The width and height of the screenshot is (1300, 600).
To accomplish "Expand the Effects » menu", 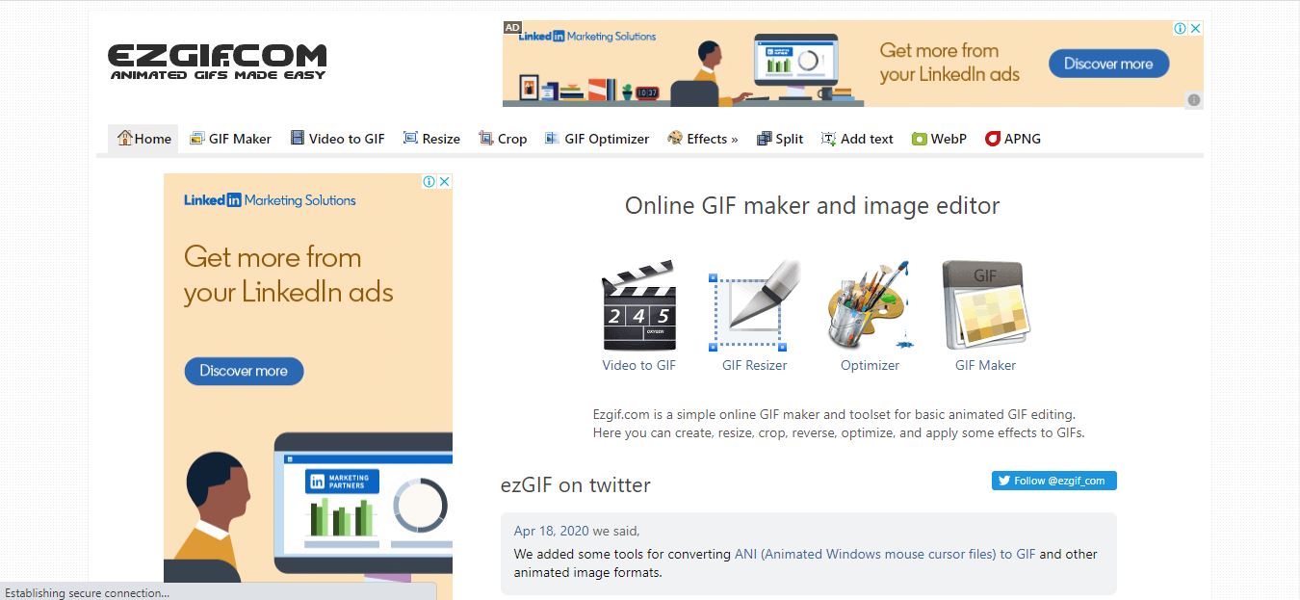I will tap(703, 139).
